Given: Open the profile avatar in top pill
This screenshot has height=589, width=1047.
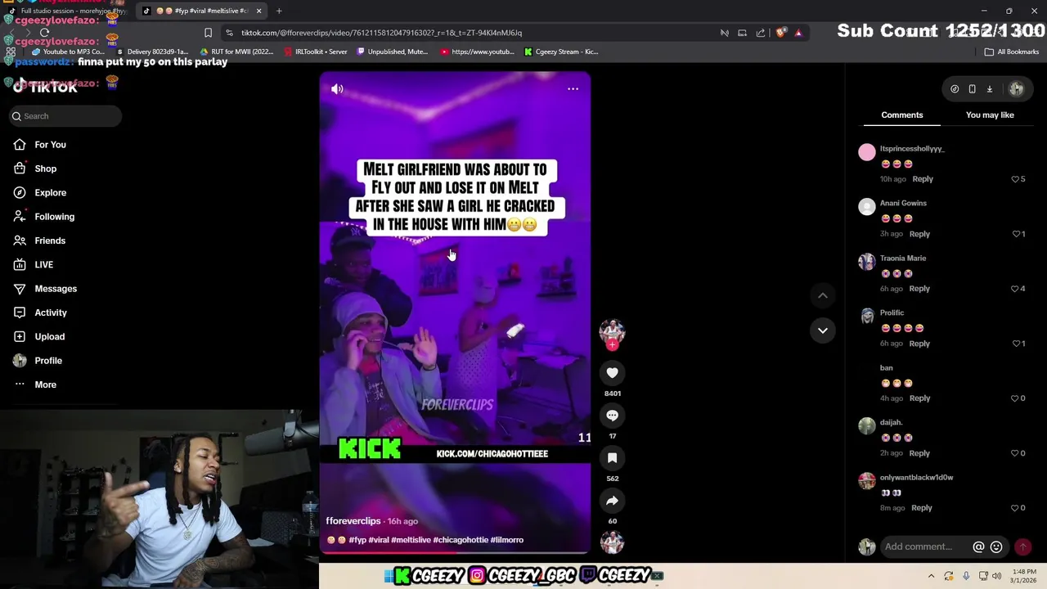Looking at the screenshot, I should pos(1016,88).
